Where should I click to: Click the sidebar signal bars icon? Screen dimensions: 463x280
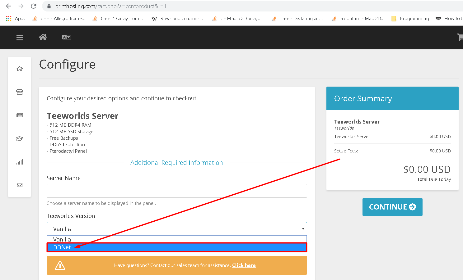[x=20, y=162]
